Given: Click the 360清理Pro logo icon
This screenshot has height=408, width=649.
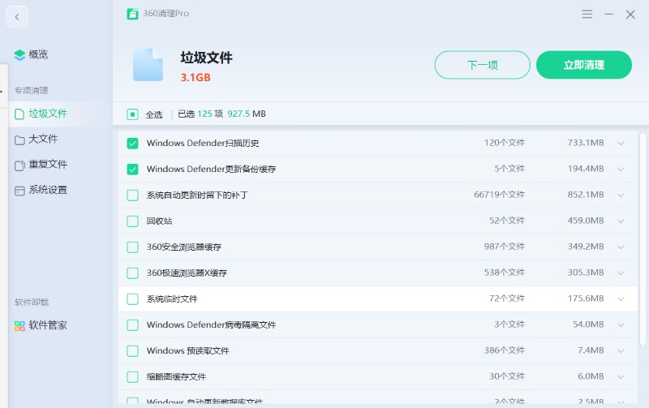Looking at the screenshot, I should click(132, 14).
